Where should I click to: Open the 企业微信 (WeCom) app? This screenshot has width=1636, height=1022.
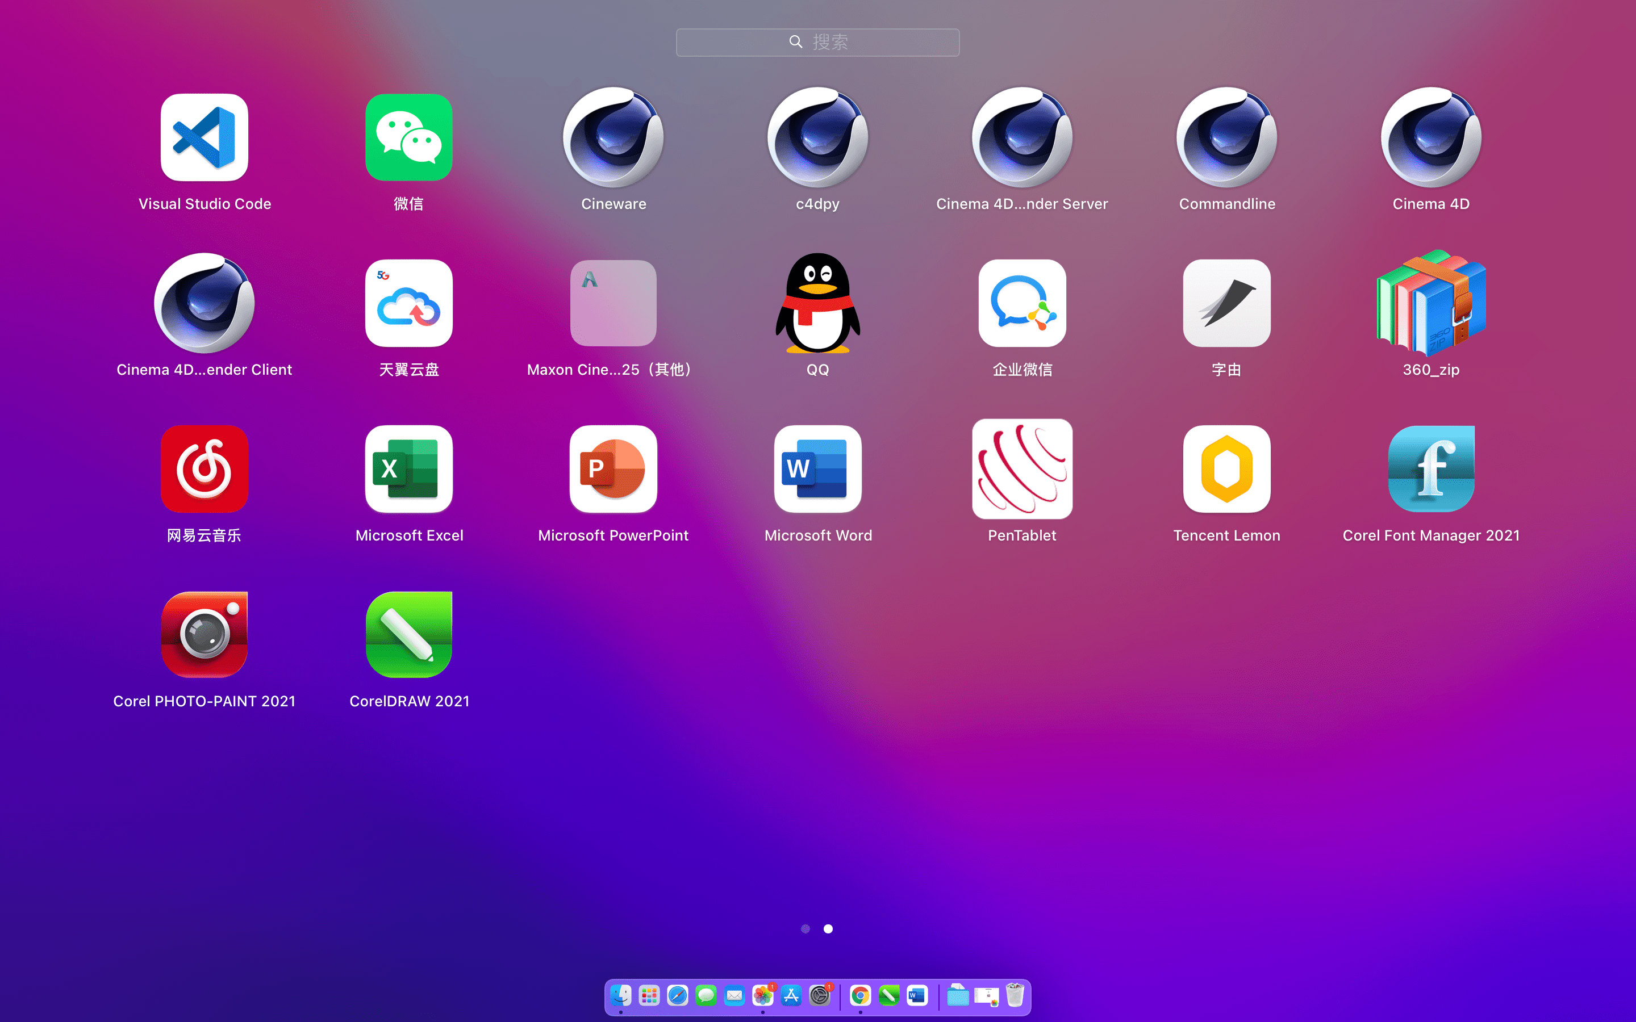coord(1022,303)
